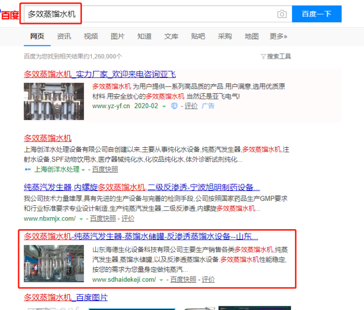Click www.yz-yf.cn URL text
Screen dimensions: 364x310
point(111,106)
